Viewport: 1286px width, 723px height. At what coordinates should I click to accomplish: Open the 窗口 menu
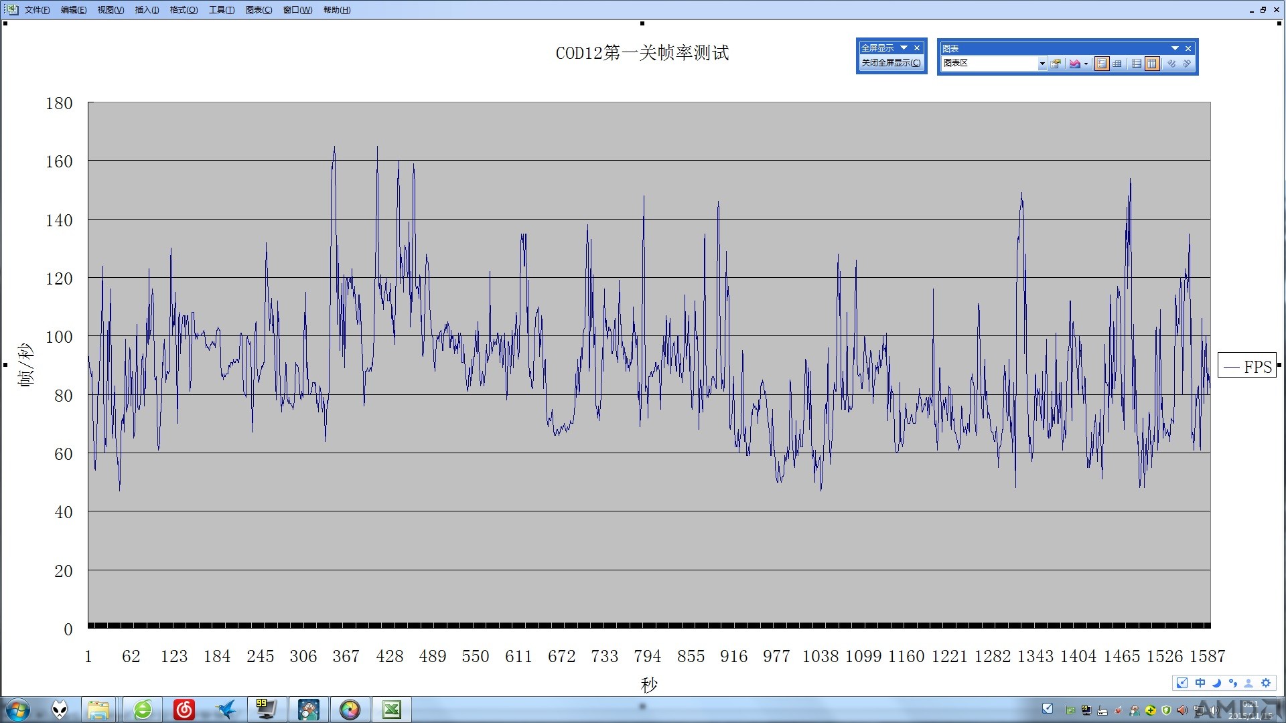coord(297,10)
